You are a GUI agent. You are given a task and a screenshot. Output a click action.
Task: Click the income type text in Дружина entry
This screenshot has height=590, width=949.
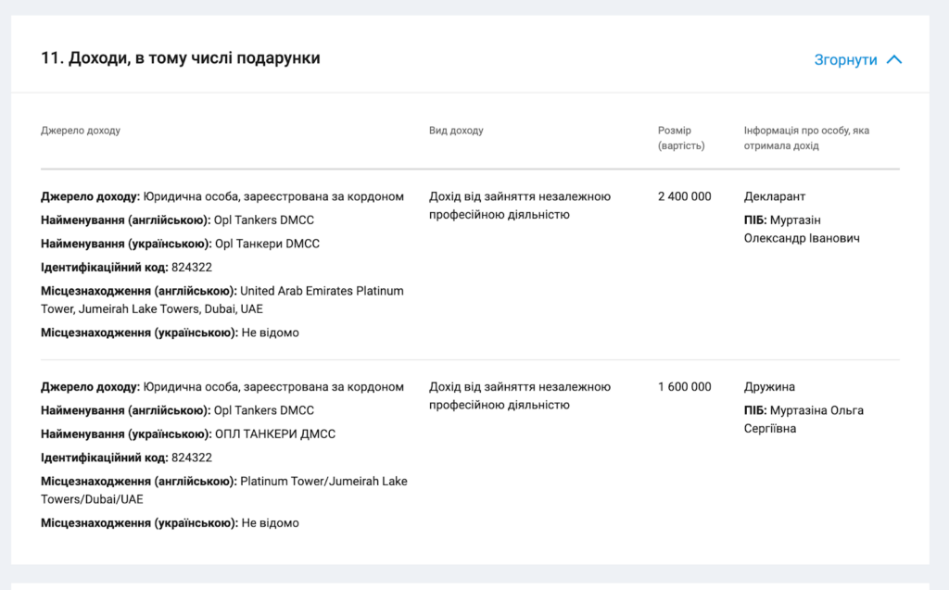pos(519,396)
